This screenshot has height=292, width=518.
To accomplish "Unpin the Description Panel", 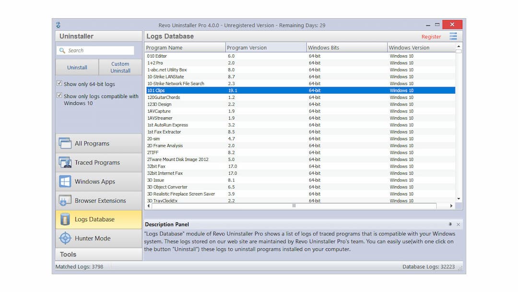I will (x=451, y=224).
